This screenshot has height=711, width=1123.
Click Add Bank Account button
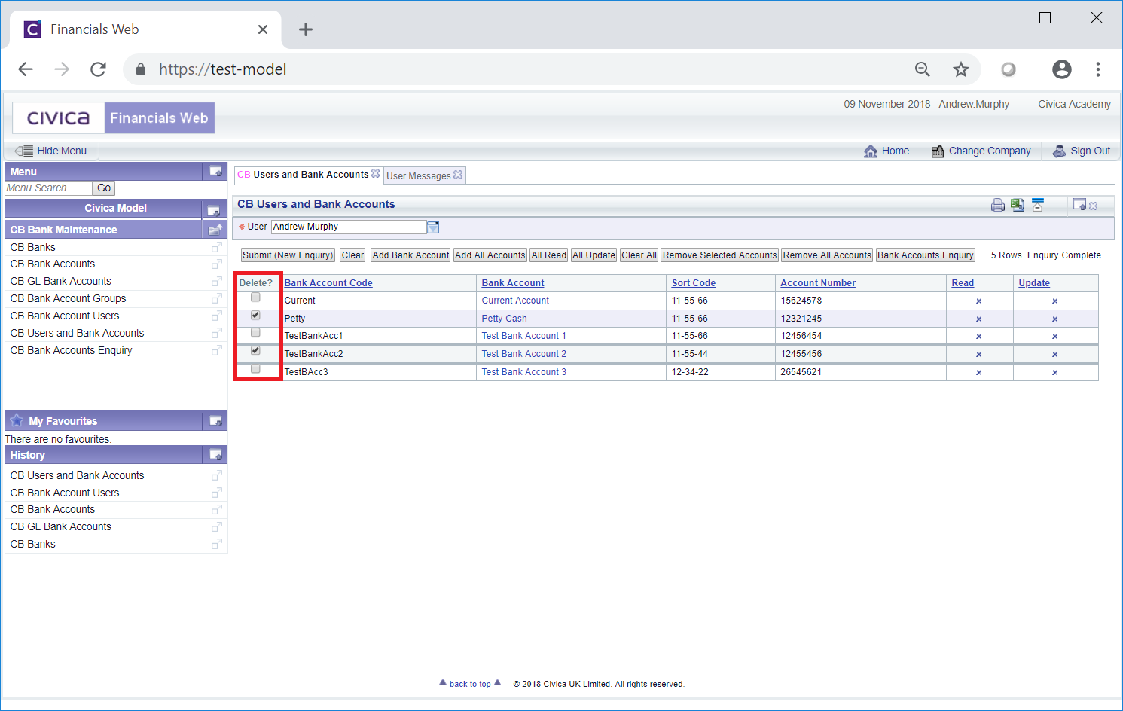[410, 255]
